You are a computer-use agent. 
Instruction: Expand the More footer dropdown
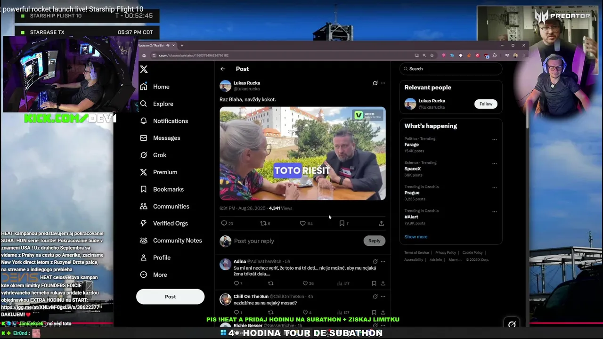pos(455,260)
